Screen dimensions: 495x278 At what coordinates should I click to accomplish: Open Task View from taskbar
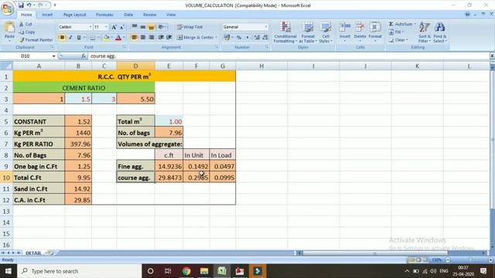click(x=168, y=271)
